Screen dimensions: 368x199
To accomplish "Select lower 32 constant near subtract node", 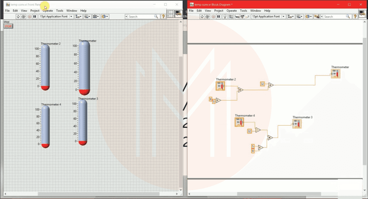I will point(250,131).
